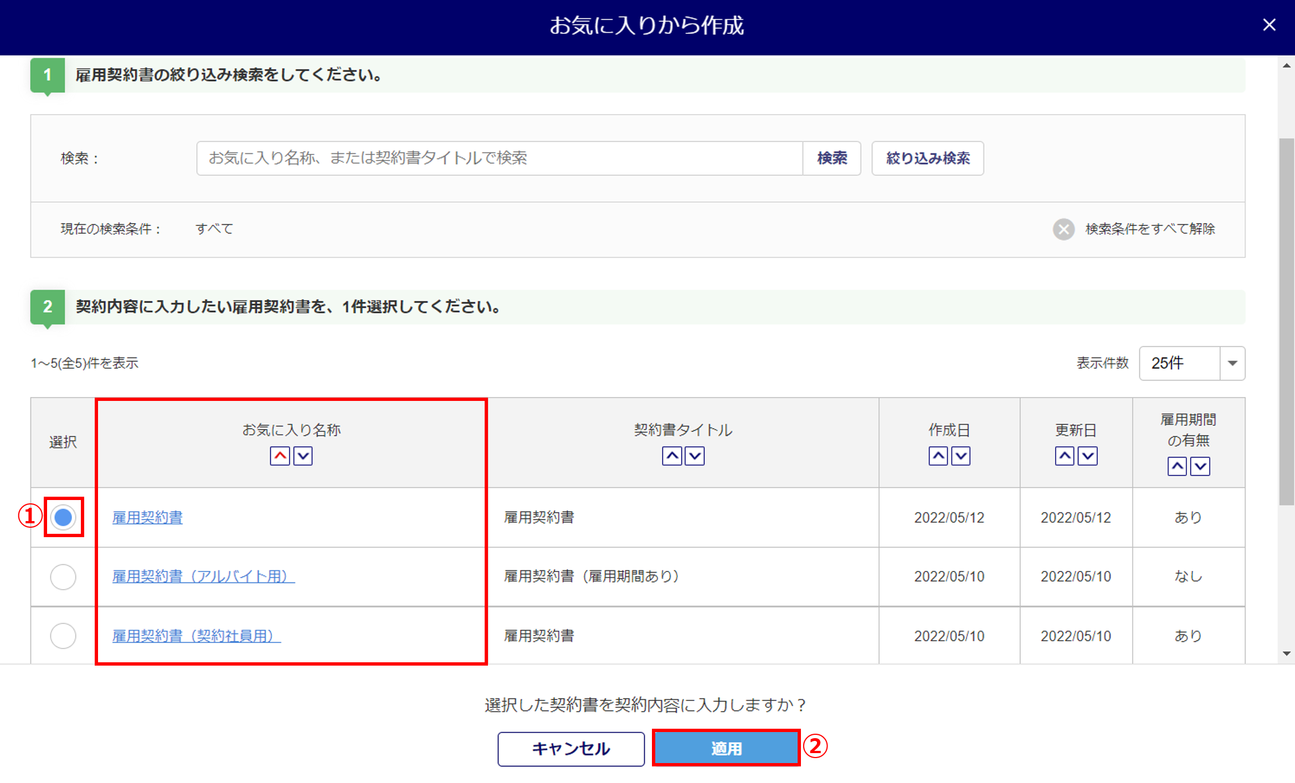Open 雇用契約書（アルバイト用） link

point(203,576)
